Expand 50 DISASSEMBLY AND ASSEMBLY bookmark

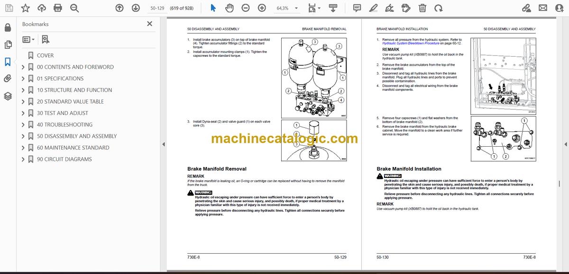tap(23, 136)
